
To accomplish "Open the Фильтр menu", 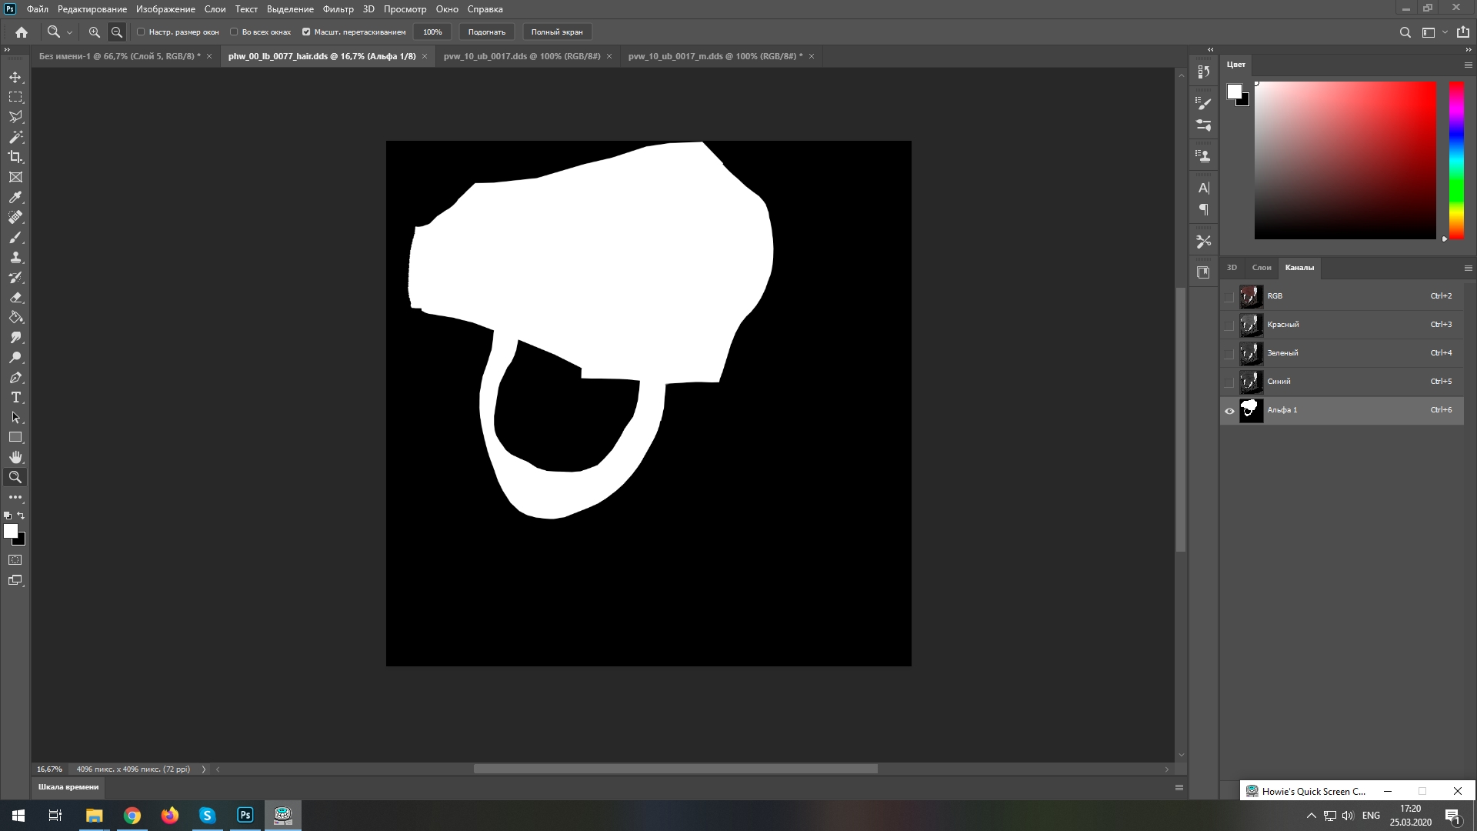I will (x=338, y=9).
